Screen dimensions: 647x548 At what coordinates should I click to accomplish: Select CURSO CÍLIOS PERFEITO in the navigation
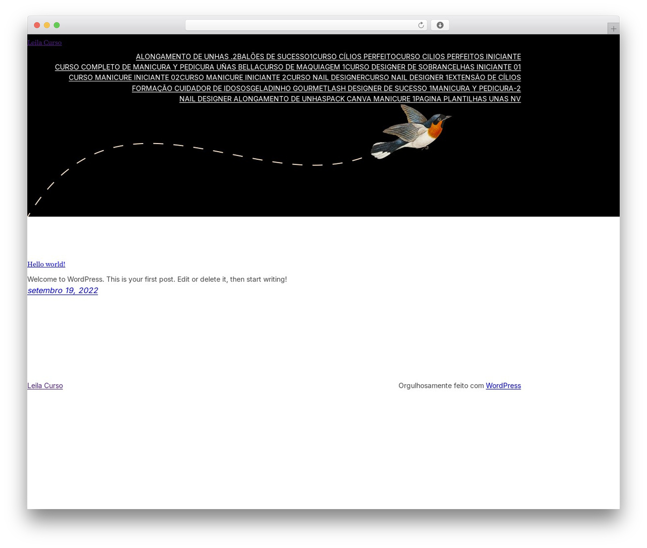354,57
